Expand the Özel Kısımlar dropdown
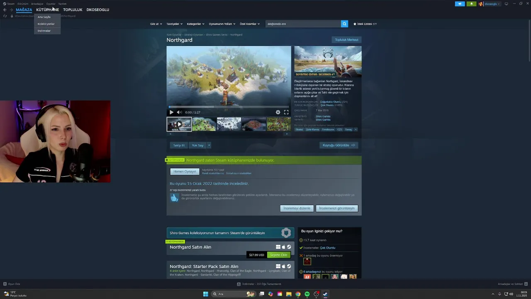 click(x=250, y=24)
